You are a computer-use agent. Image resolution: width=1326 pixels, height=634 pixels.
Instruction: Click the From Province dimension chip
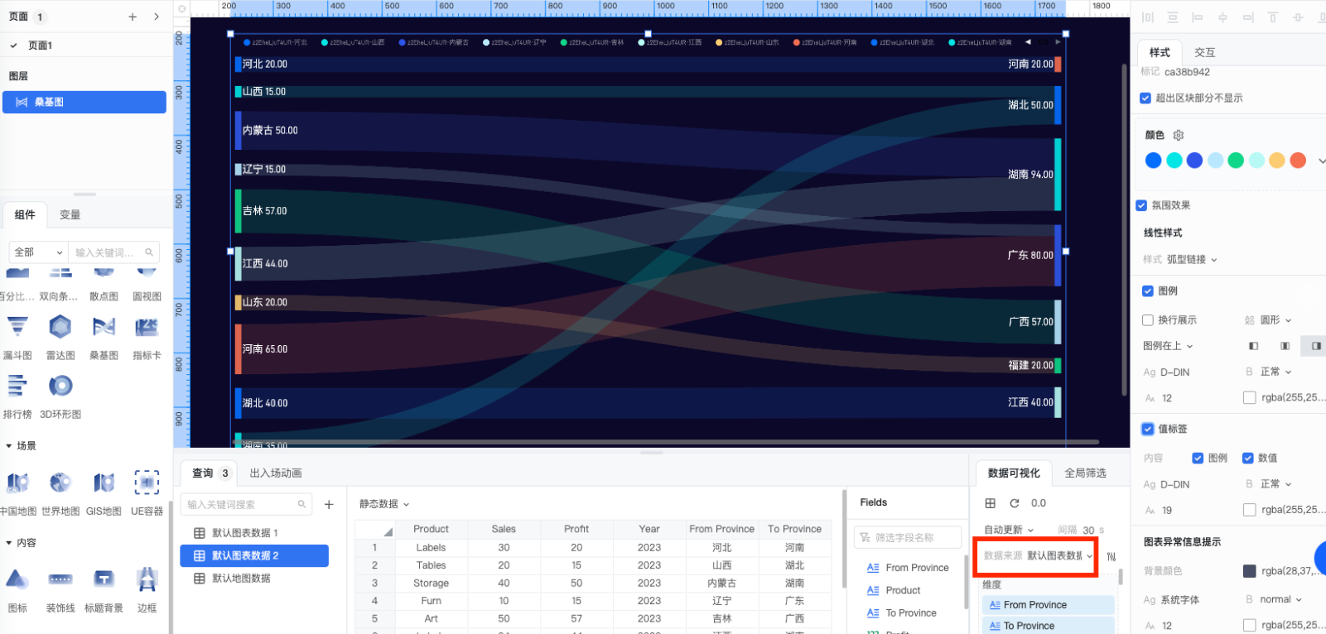click(x=1049, y=605)
